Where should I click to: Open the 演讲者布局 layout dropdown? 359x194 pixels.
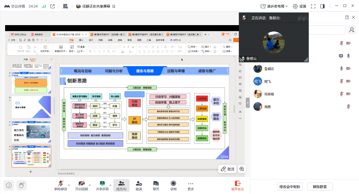[x=274, y=6]
